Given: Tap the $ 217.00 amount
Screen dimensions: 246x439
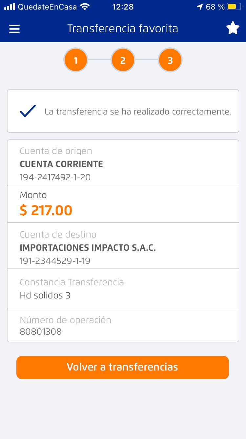Looking at the screenshot, I should pos(46,210).
